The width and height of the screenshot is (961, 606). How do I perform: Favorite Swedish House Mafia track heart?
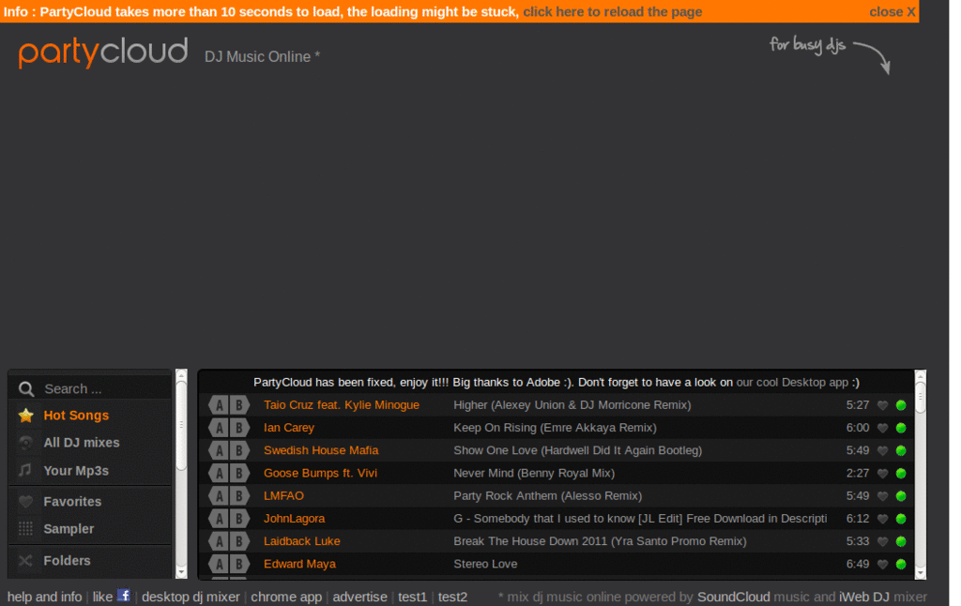tap(882, 450)
